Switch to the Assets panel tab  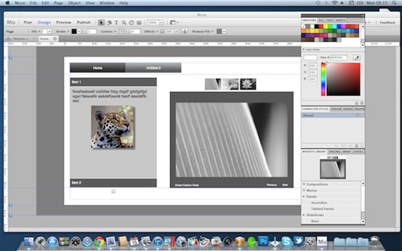340,20
